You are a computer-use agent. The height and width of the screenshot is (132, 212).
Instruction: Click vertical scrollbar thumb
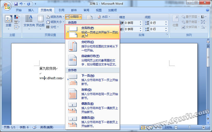coord(208,57)
